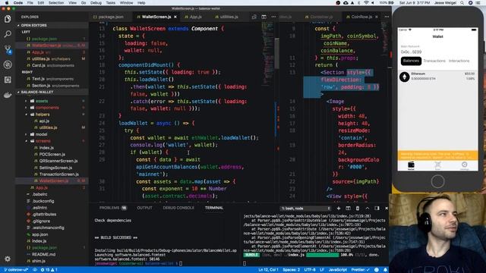Collapse the BALANCE-WALLET section
This screenshot has height=273, width=486.
(37, 93)
